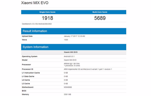This screenshot has width=151, height=96.
Task: Click the BIOS row label
Action: (x=24, y=91)
